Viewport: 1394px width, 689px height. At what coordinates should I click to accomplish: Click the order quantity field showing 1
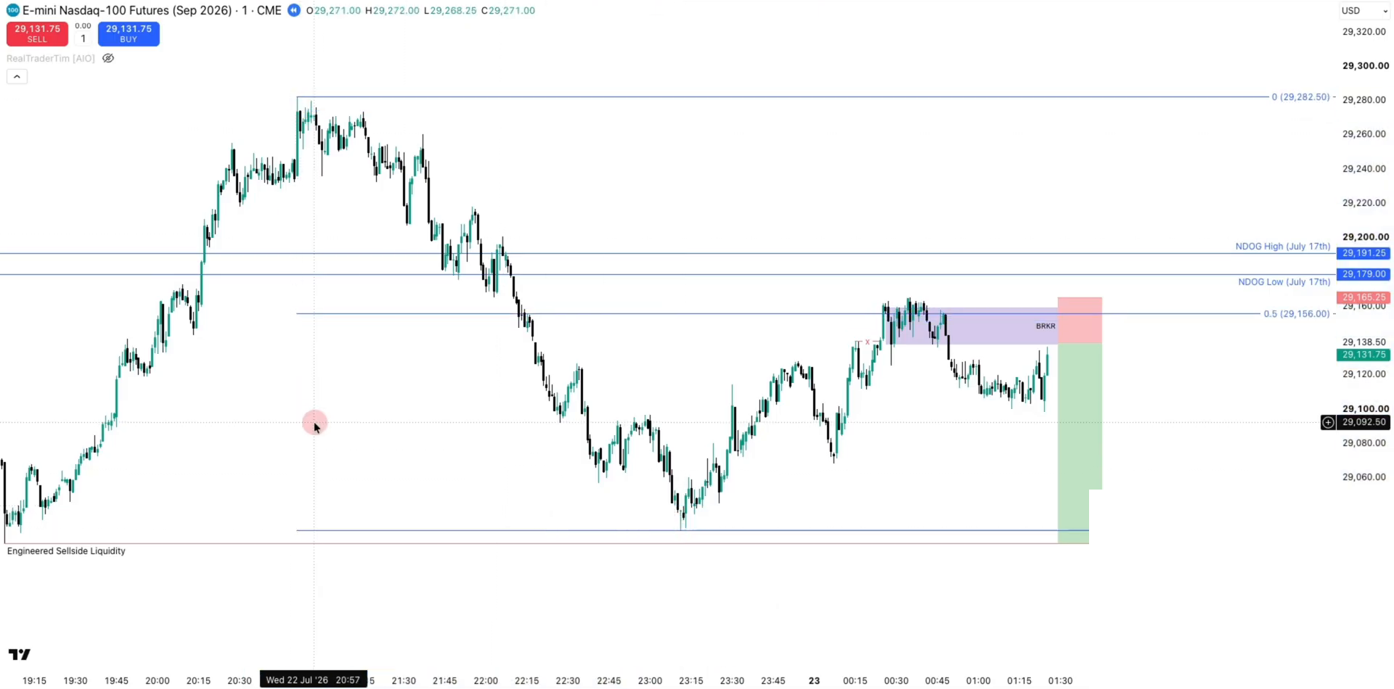[83, 38]
